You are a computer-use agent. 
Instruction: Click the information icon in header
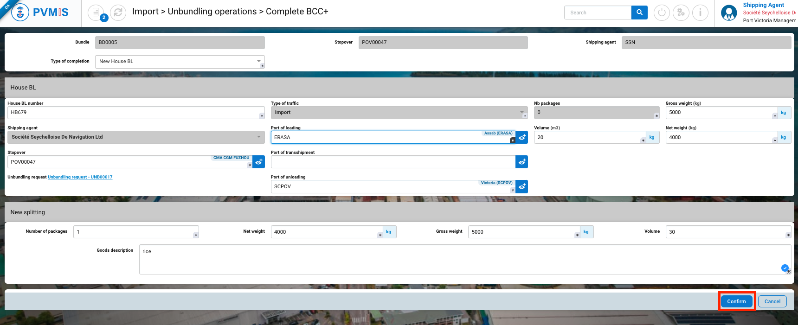700,13
